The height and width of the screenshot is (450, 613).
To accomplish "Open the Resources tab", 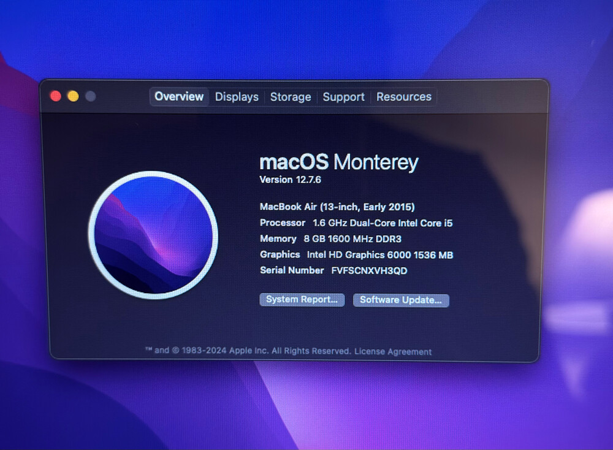I will pyautogui.click(x=404, y=97).
